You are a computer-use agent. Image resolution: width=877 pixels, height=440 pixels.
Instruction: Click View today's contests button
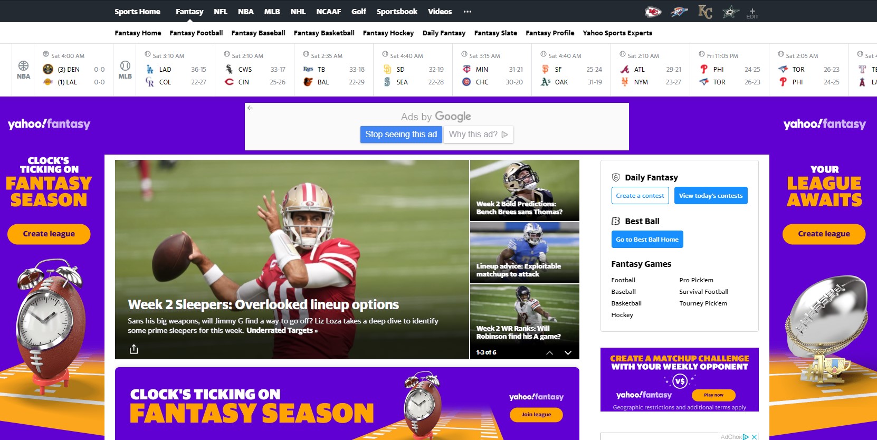(711, 196)
